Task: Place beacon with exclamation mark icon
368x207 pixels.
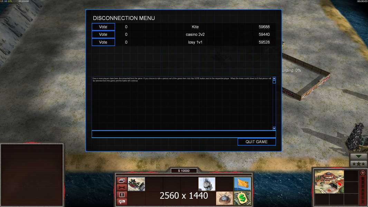Action: tap(122, 195)
